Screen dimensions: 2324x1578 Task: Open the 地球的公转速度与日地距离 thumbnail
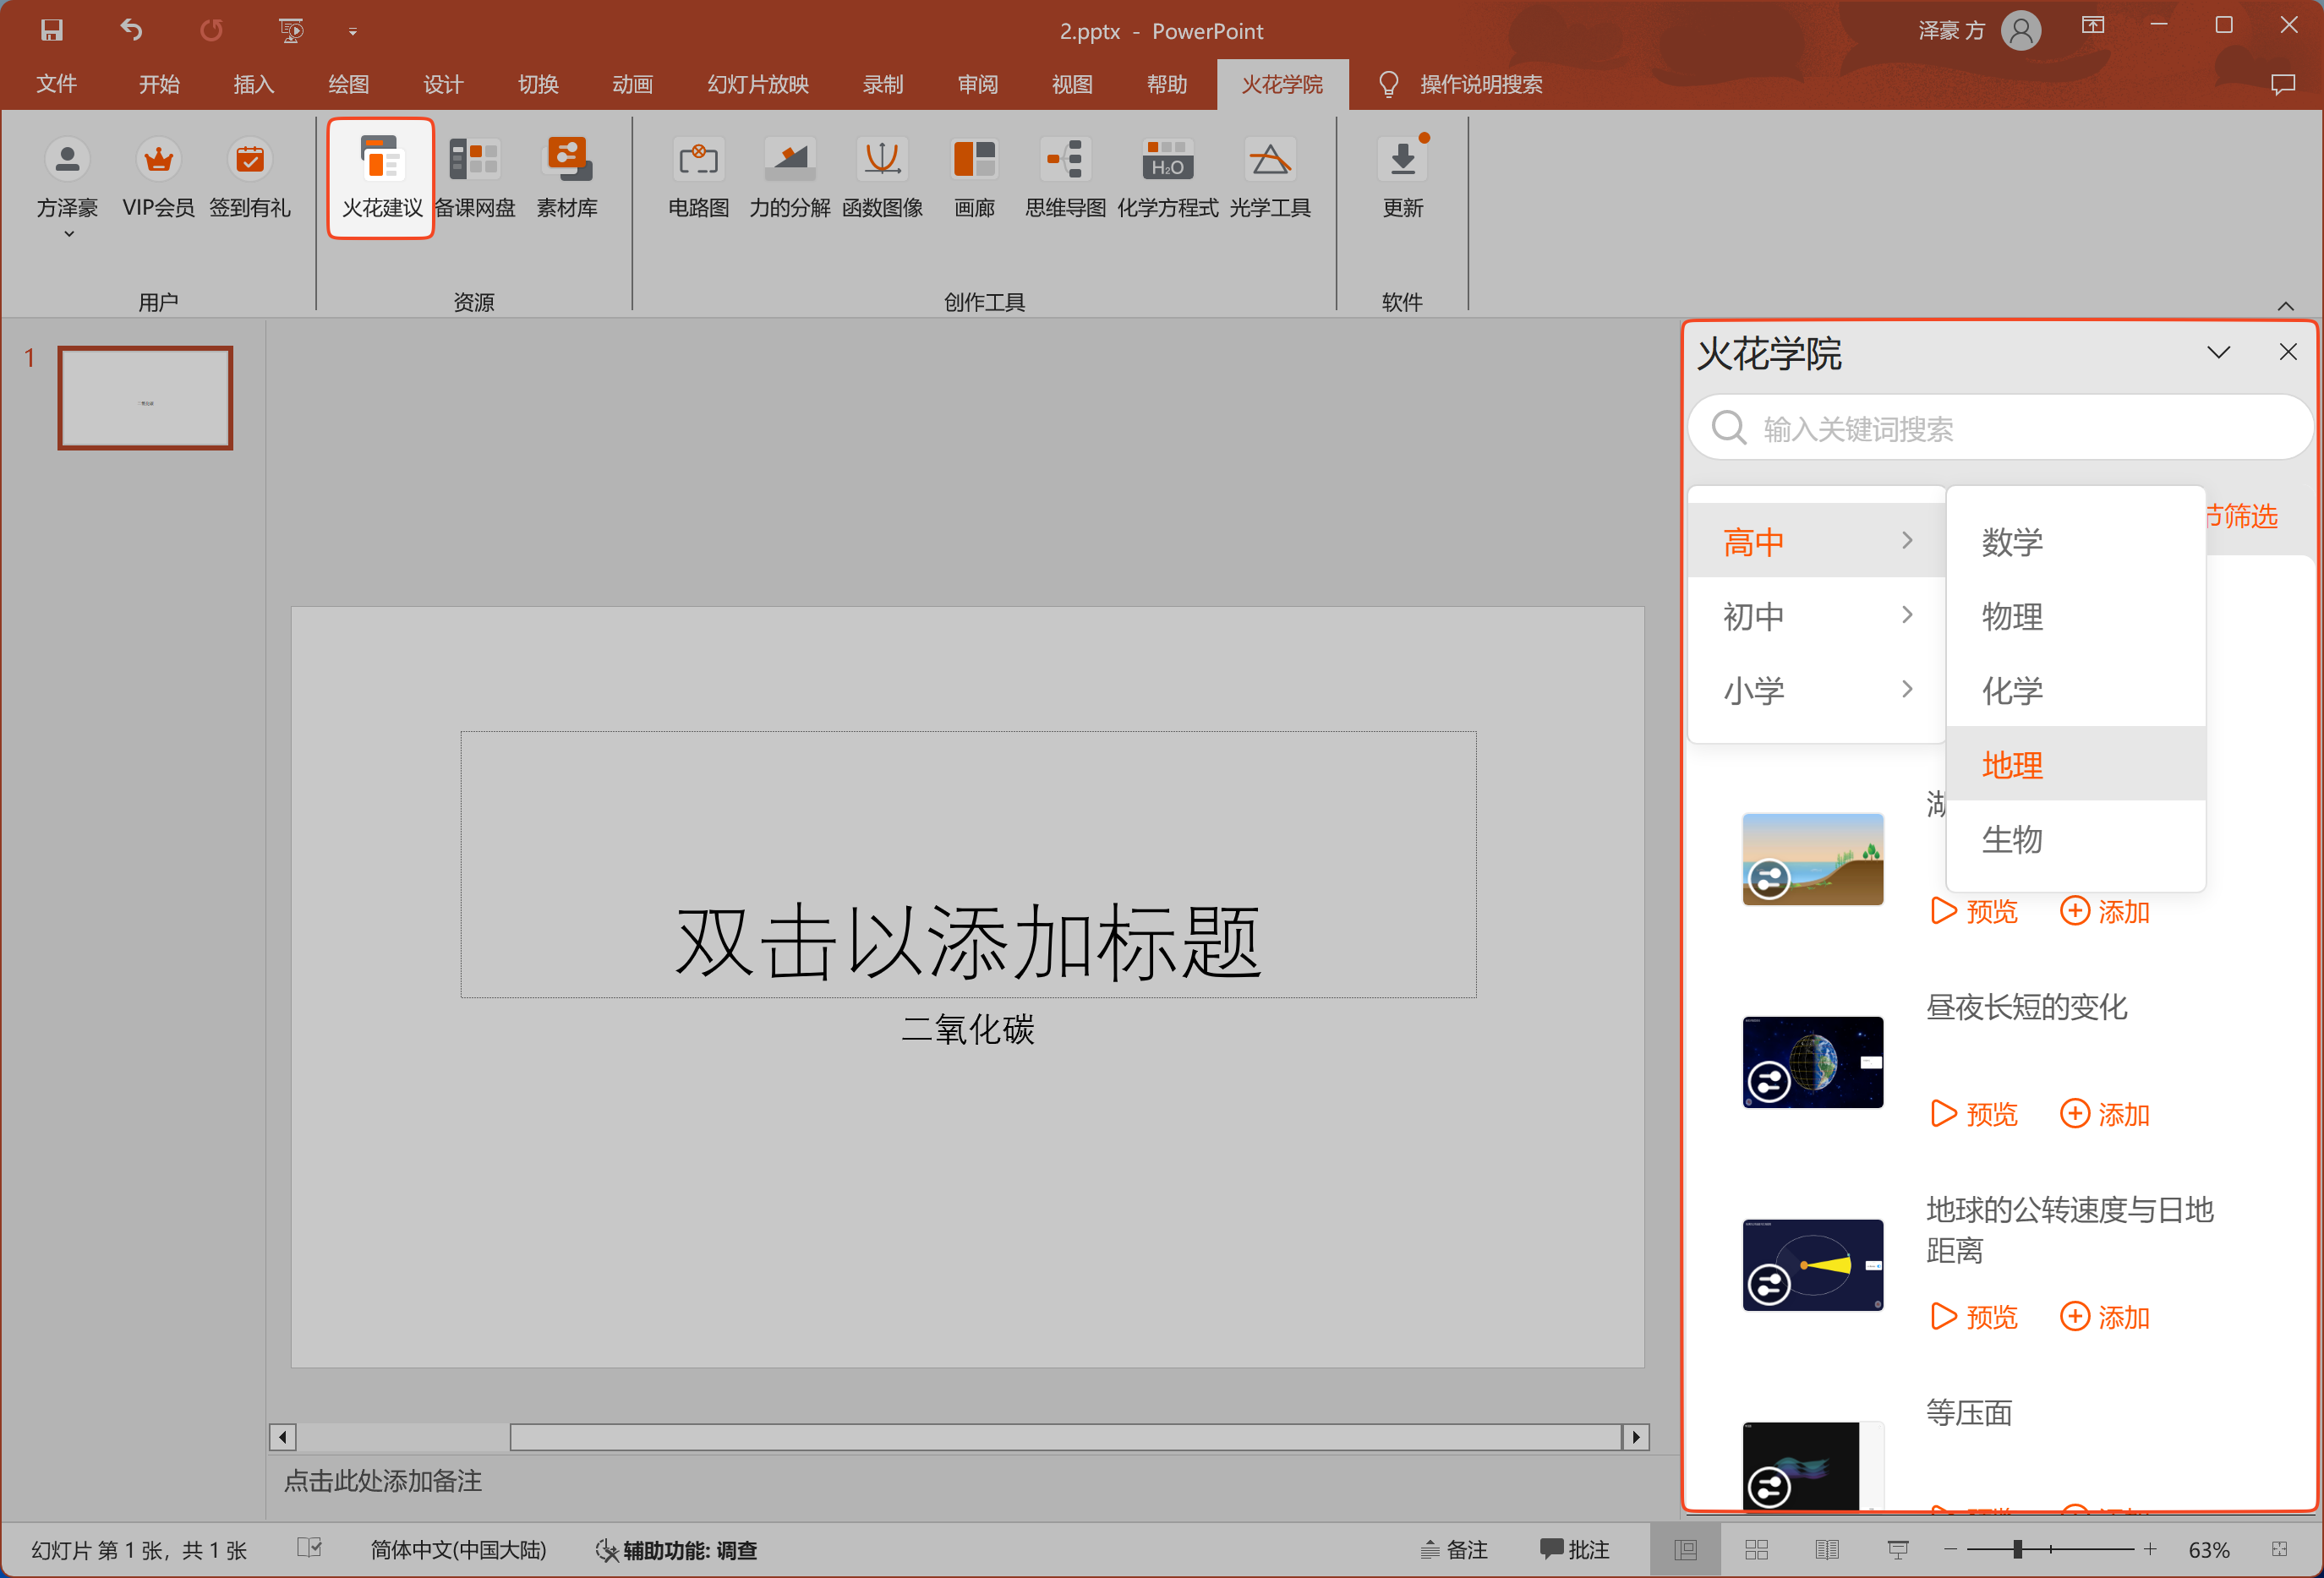tap(1812, 1265)
